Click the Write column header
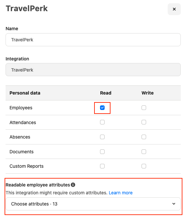Screen dimensions: 186x217 [147, 93]
